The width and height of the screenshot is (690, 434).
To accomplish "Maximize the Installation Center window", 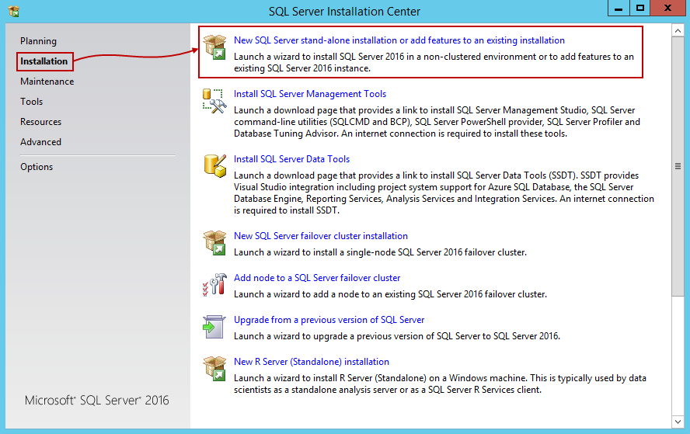I will click(639, 9).
